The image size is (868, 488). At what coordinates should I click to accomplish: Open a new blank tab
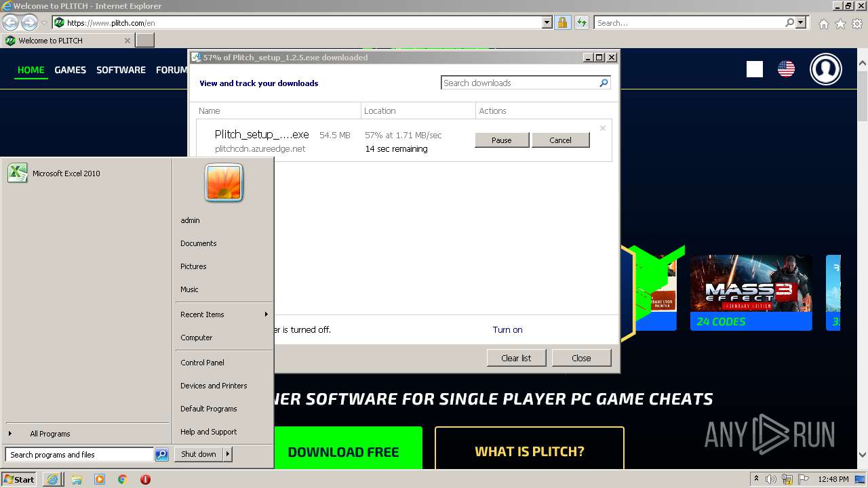click(145, 41)
